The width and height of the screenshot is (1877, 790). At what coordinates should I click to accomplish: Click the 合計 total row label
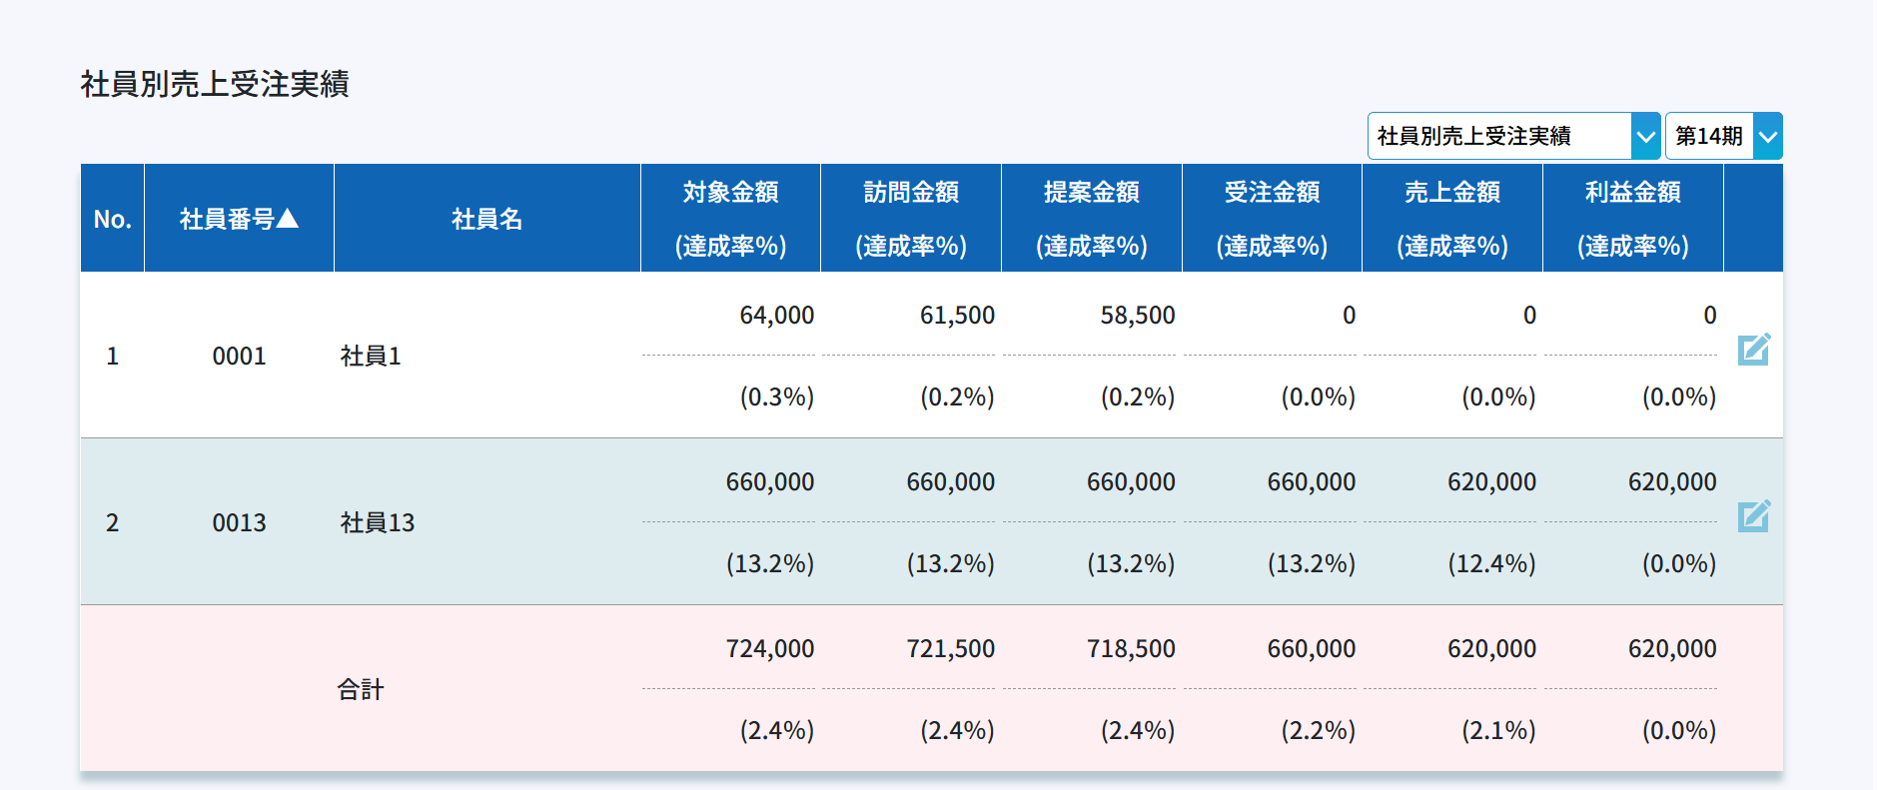[361, 690]
